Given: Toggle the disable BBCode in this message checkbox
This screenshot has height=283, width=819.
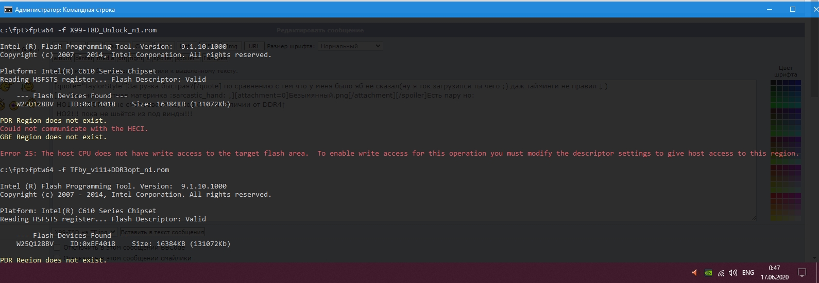Looking at the screenshot, I should (x=57, y=248).
